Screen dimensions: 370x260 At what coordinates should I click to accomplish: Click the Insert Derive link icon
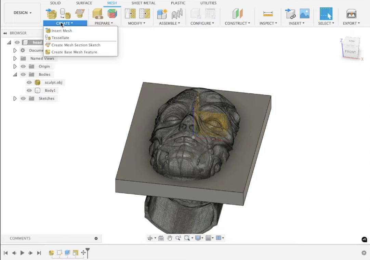coord(290,13)
